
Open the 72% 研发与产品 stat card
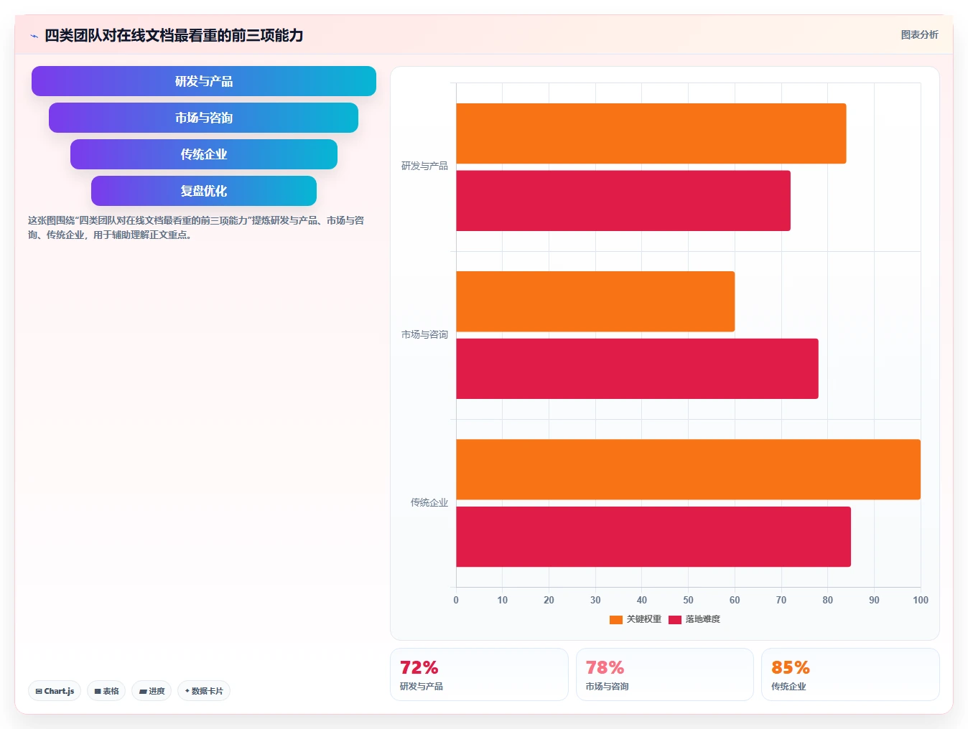pos(479,674)
